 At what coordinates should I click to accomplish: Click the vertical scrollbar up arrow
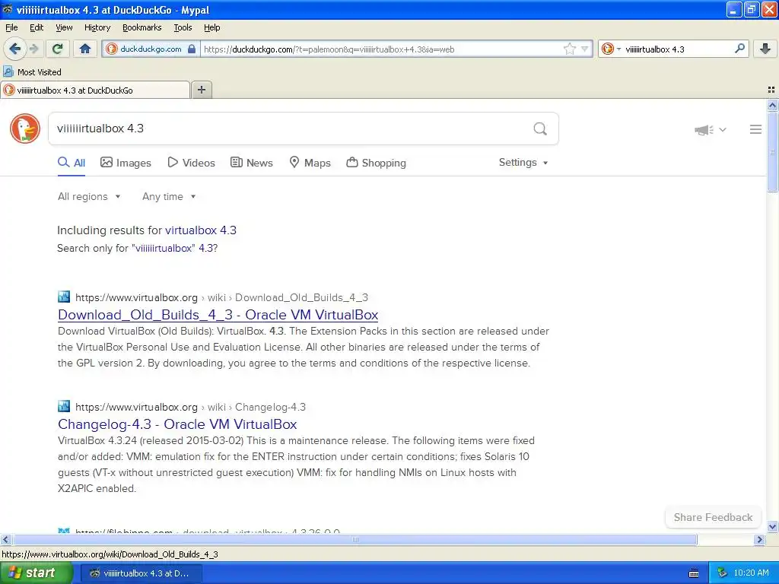click(x=772, y=105)
